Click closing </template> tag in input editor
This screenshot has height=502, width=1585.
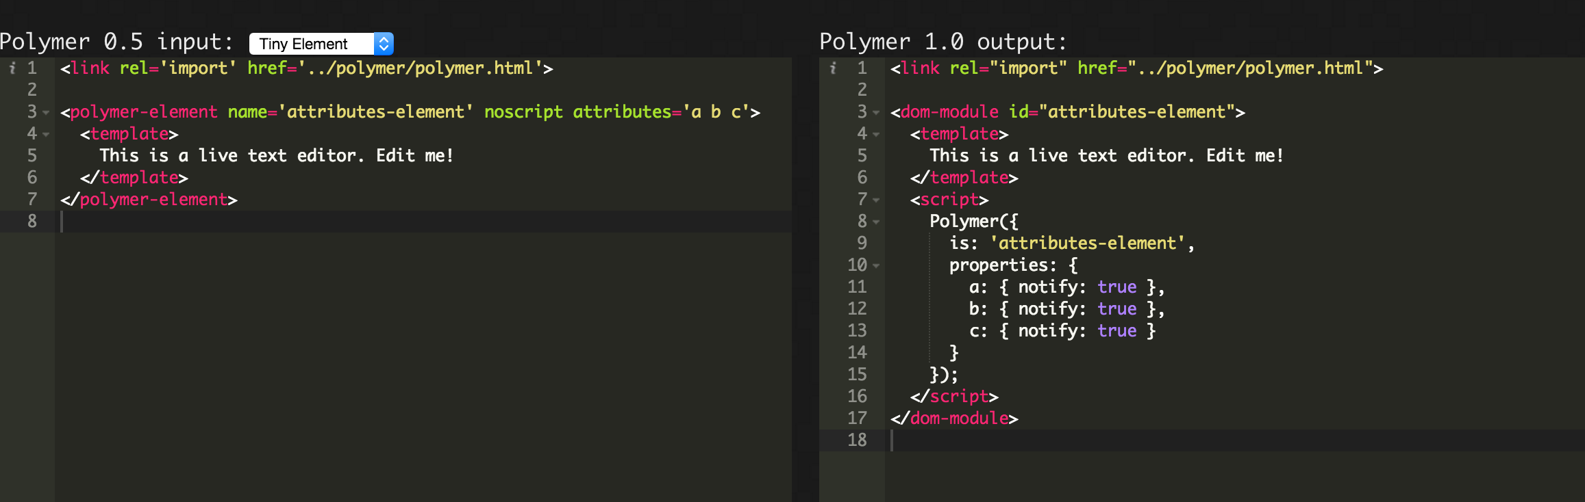click(134, 177)
